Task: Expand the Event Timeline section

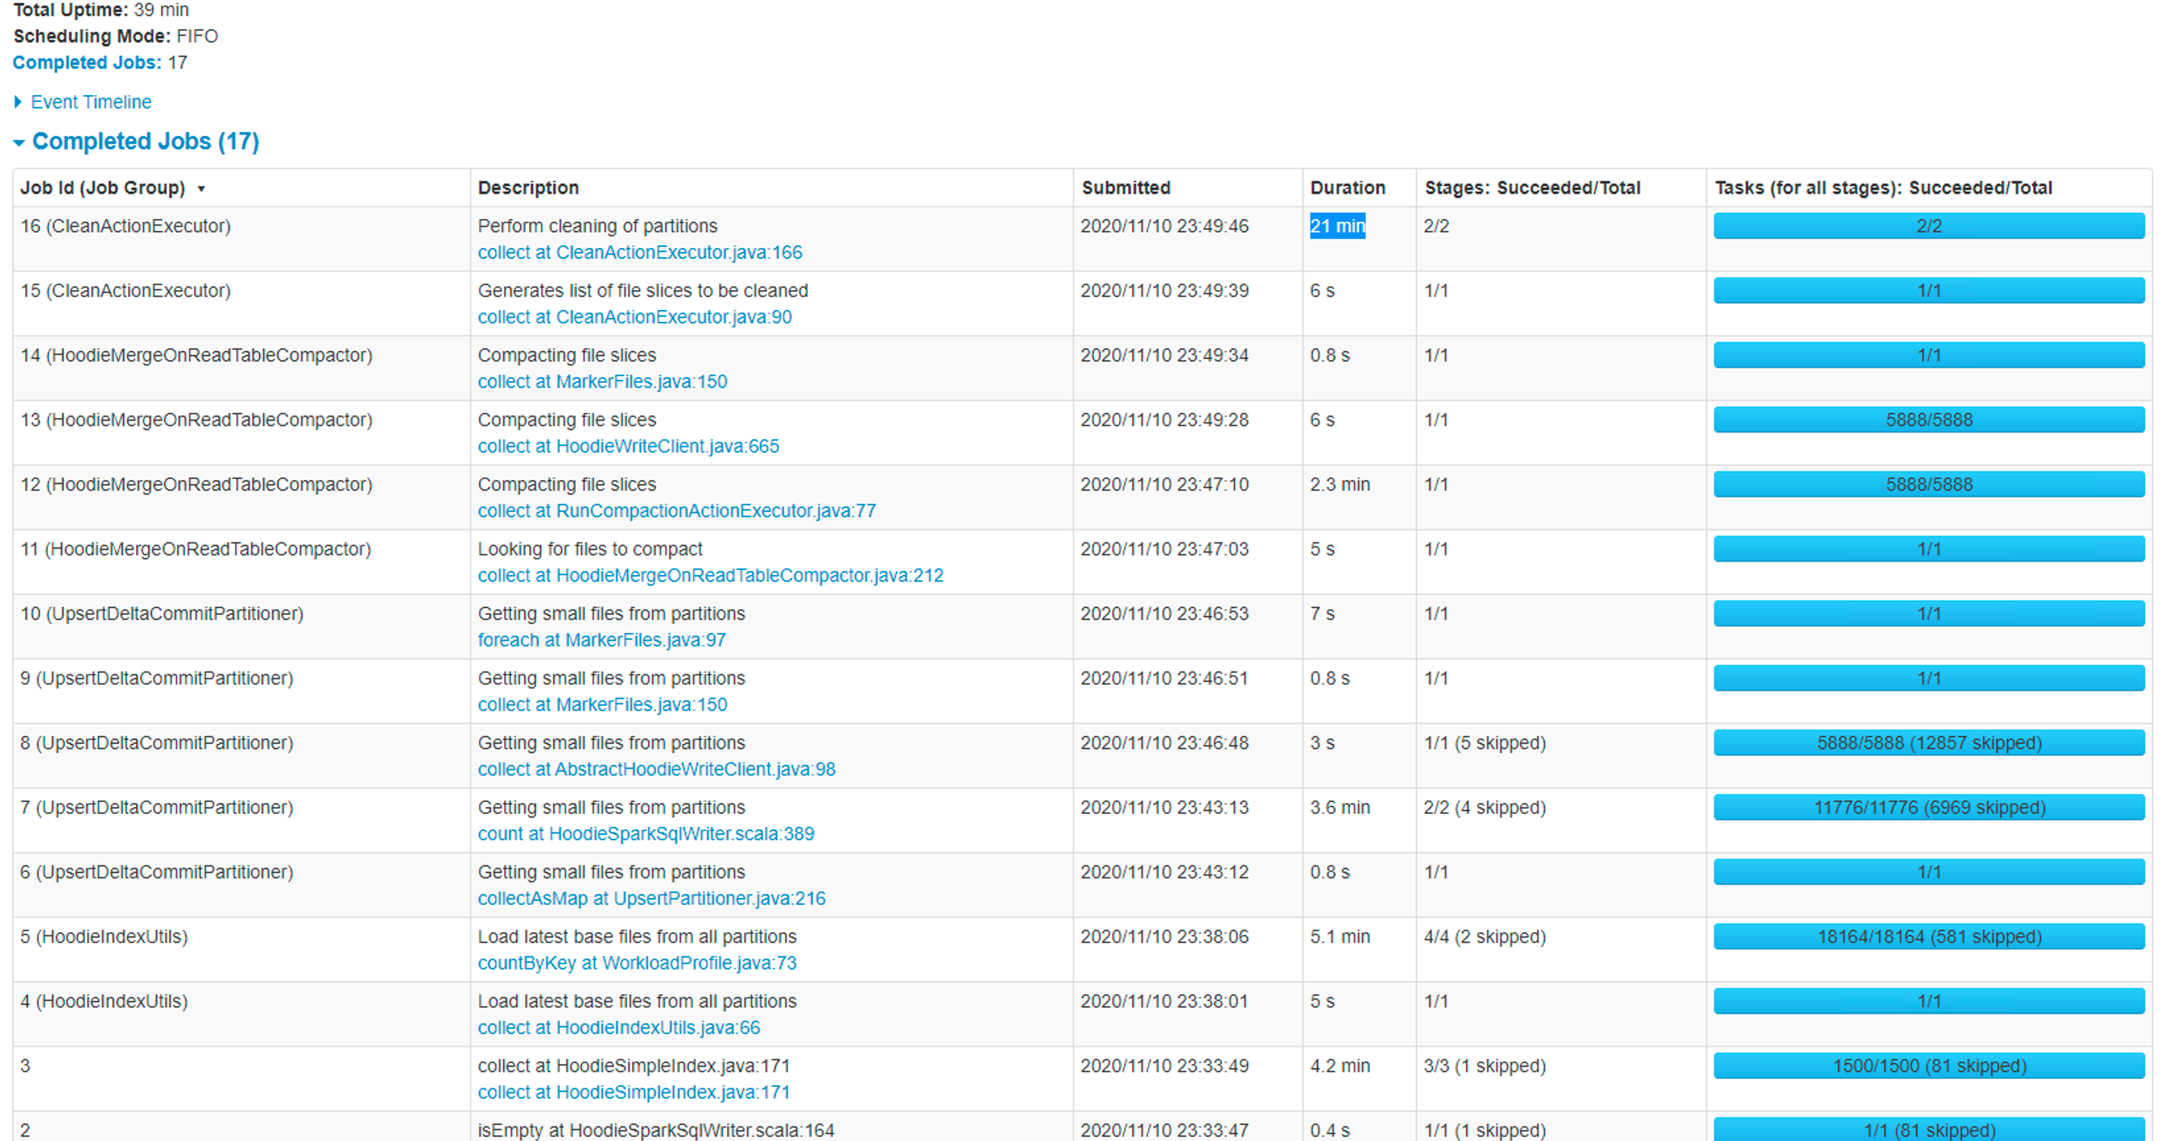Action: (90, 102)
